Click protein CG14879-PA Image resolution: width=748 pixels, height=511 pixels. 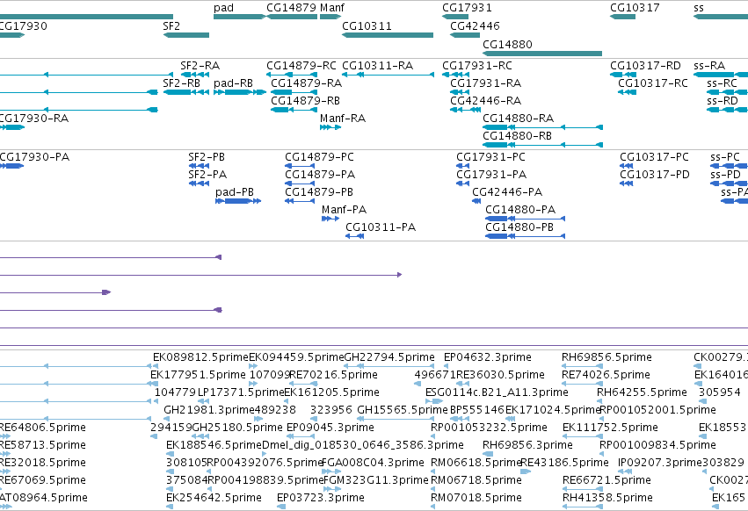300,184
